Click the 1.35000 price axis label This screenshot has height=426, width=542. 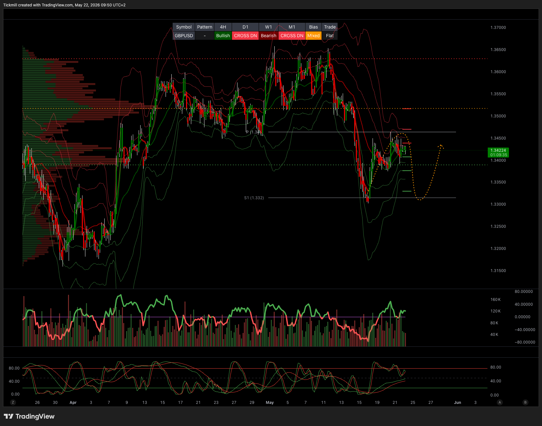point(498,116)
